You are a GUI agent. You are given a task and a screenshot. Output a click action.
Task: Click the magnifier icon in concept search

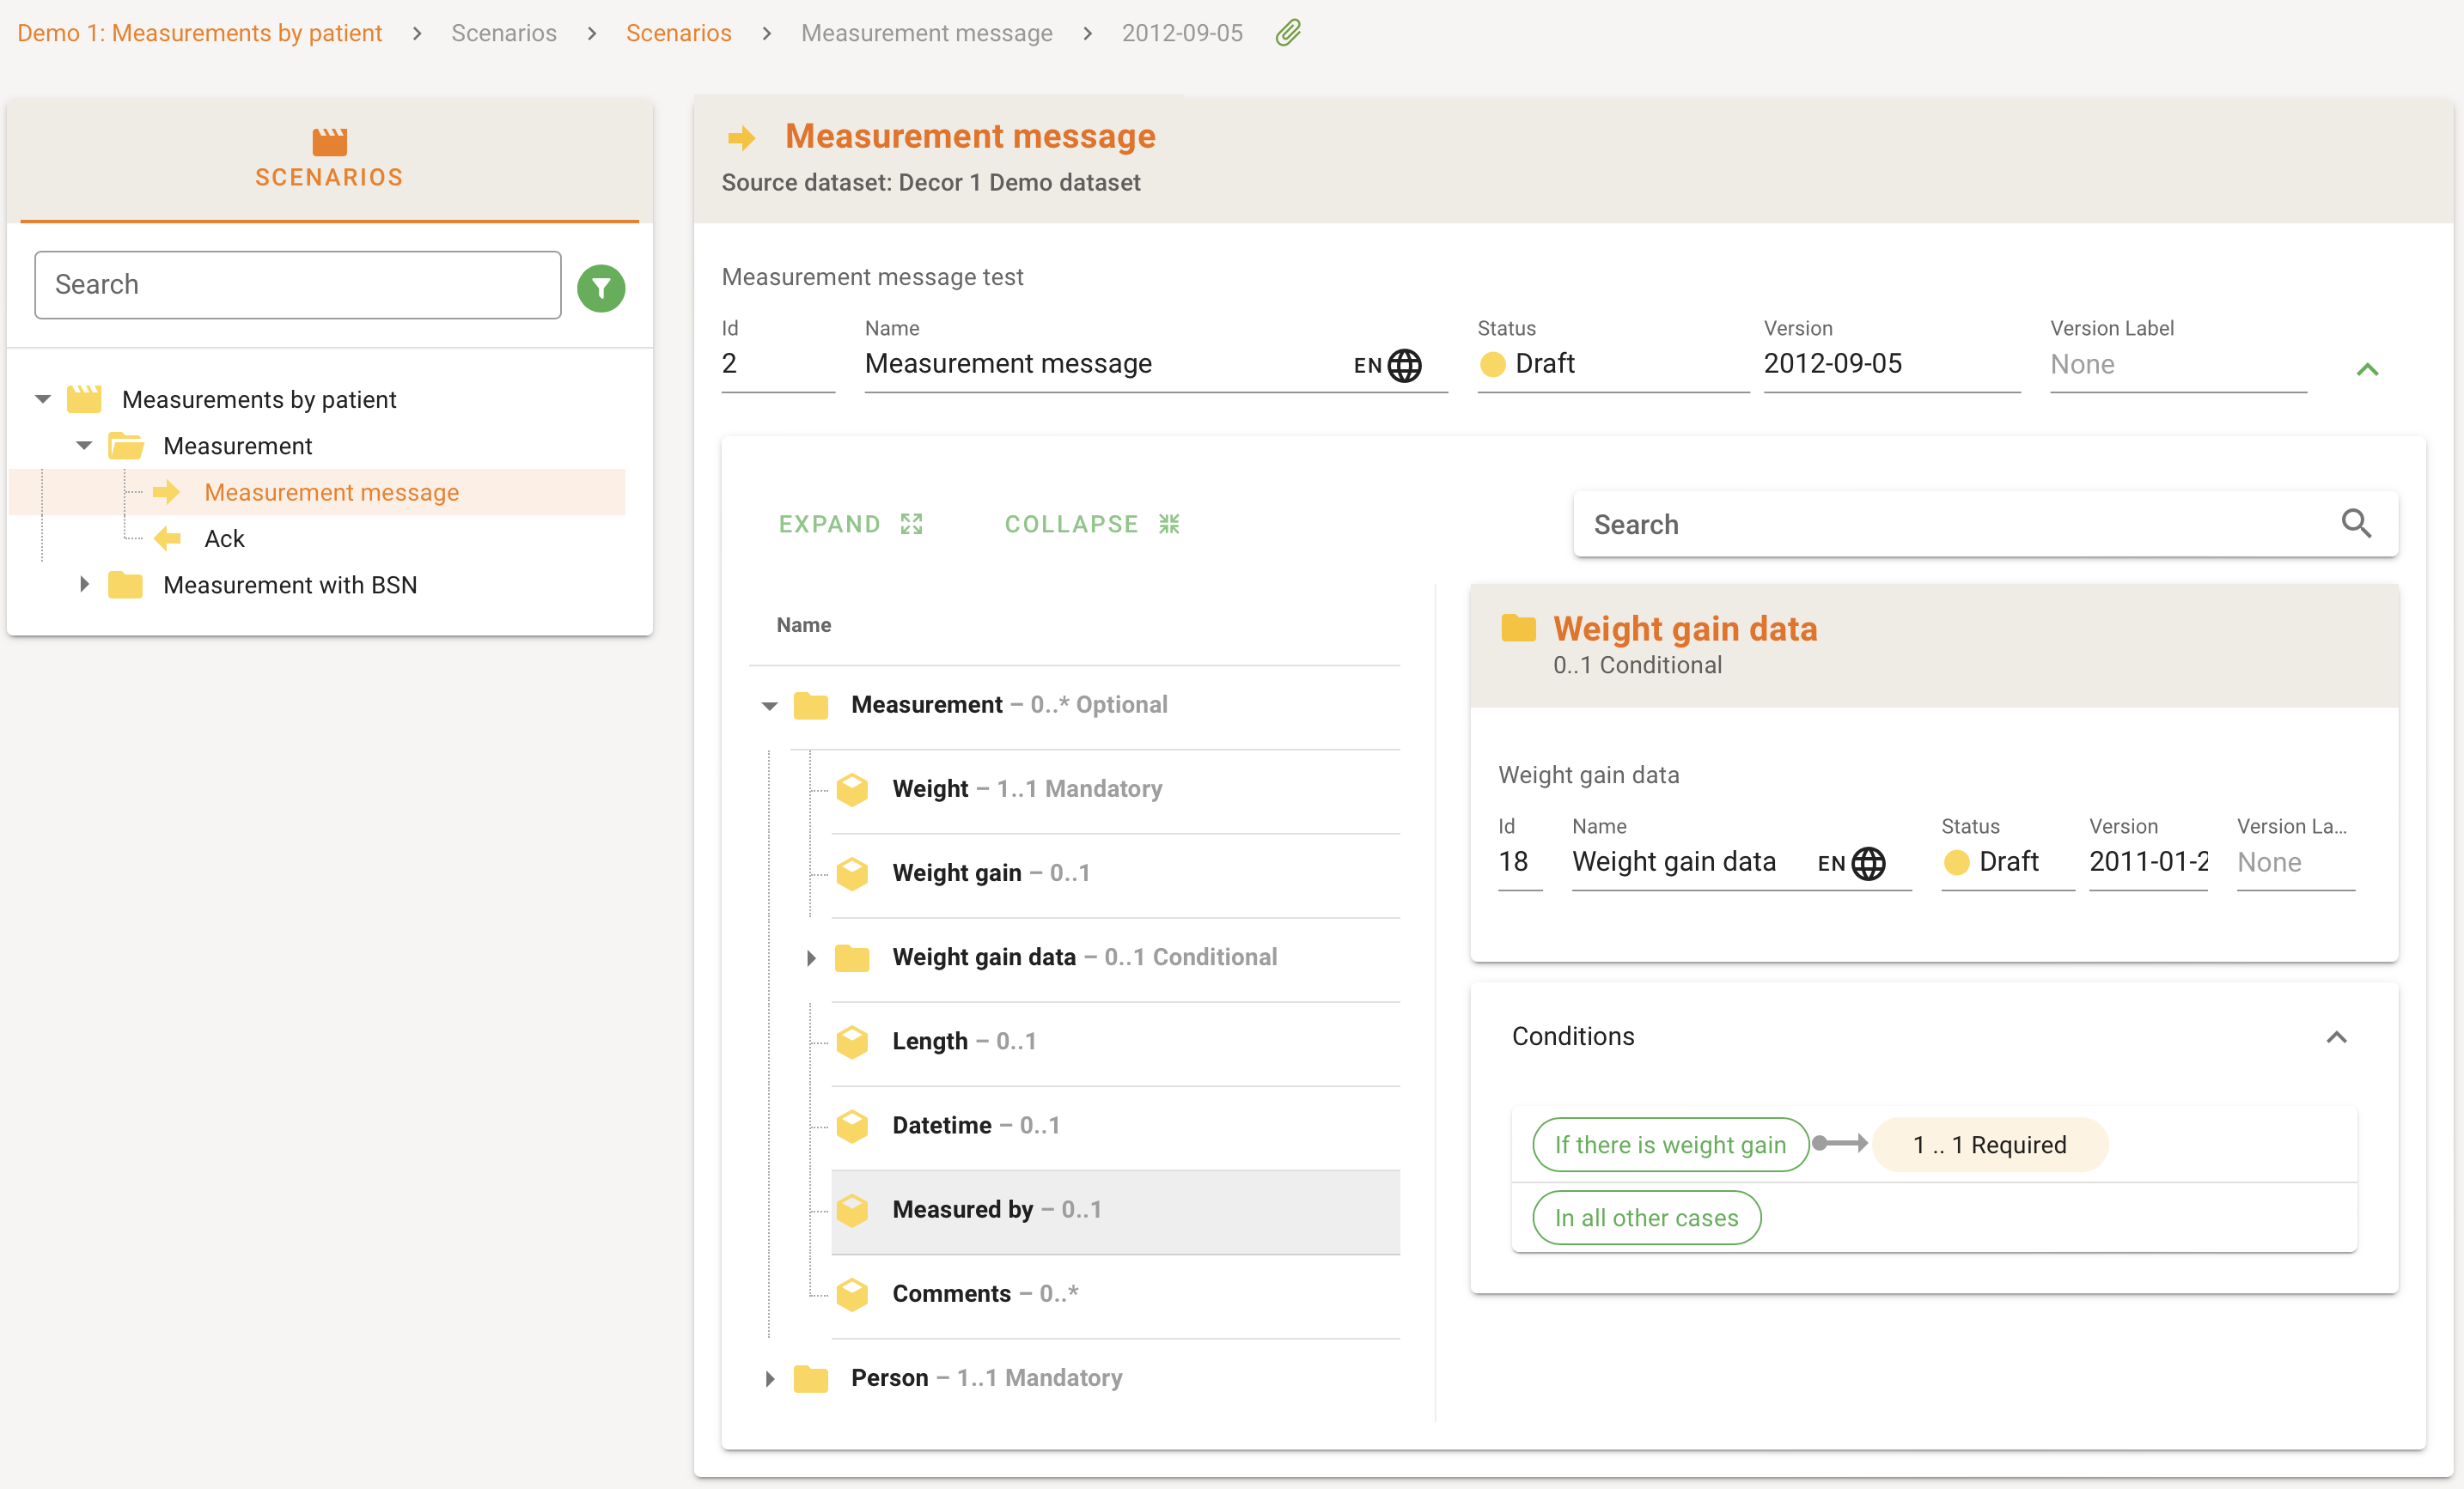pyautogui.click(x=2355, y=524)
